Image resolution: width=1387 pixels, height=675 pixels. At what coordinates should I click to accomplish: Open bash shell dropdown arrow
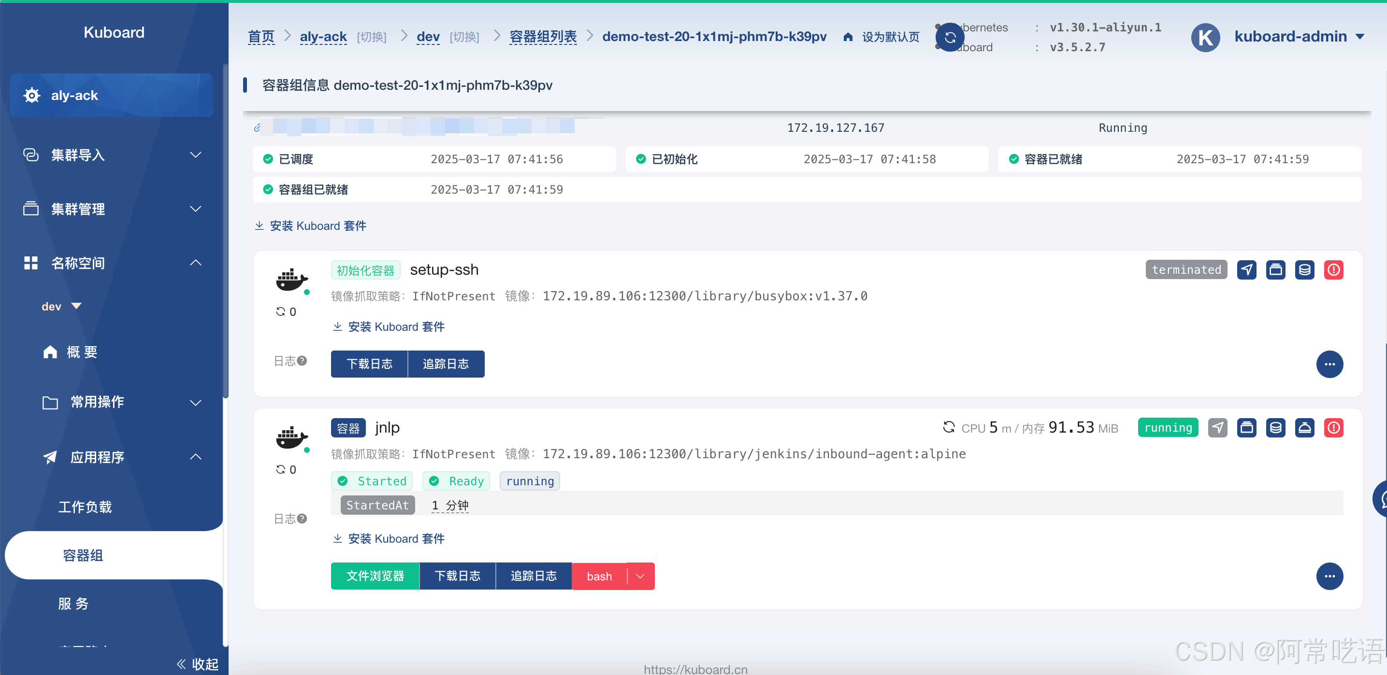tap(640, 576)
